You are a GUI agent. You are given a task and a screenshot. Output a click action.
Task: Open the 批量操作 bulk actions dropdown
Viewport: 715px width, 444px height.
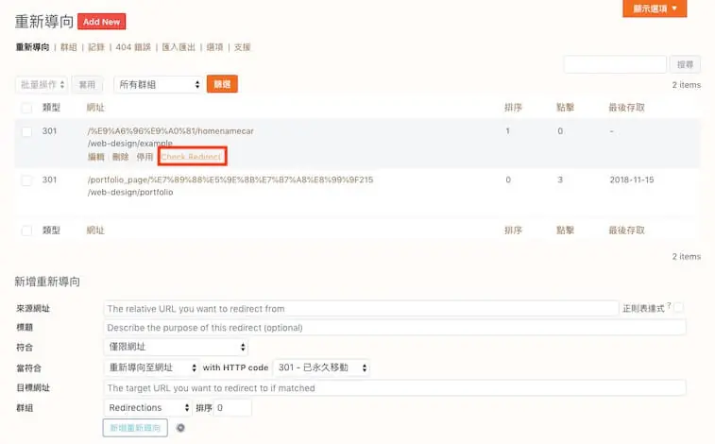tap(42, 85)
